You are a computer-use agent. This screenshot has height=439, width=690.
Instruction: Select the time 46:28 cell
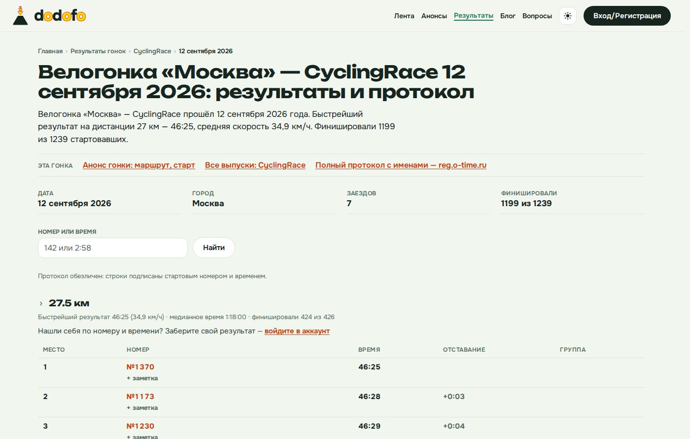[x=369, y=397]
